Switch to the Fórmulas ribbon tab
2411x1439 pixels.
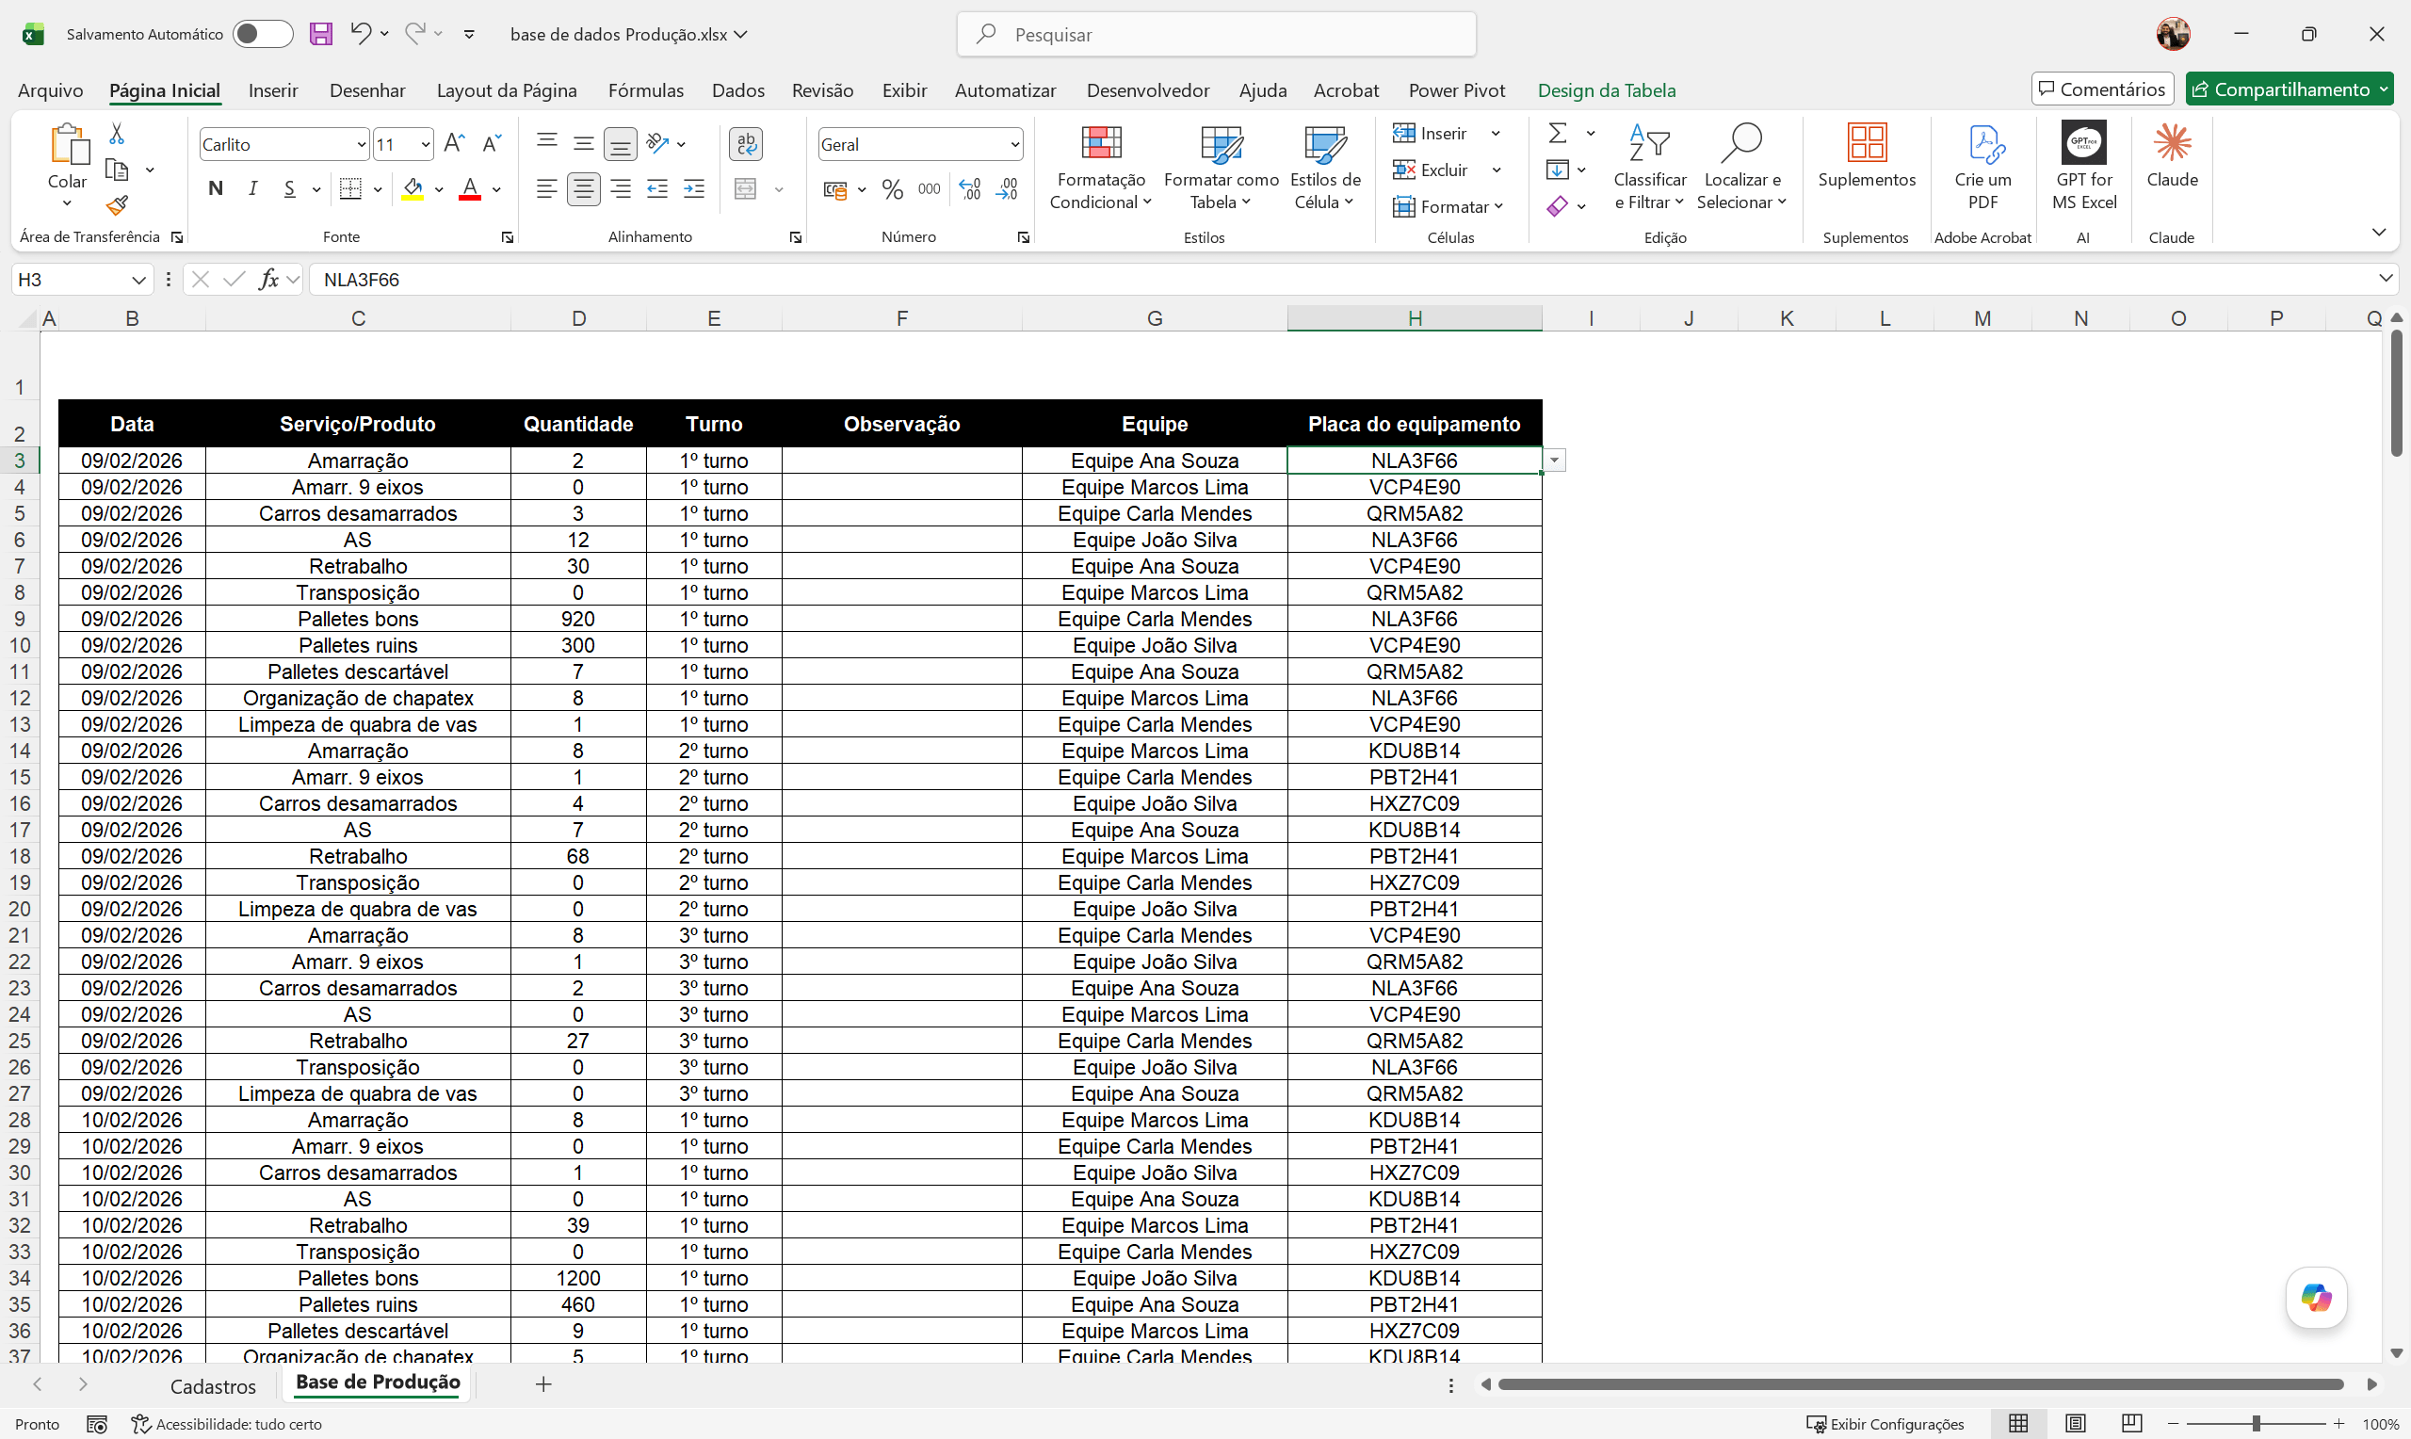click(646, 90)
